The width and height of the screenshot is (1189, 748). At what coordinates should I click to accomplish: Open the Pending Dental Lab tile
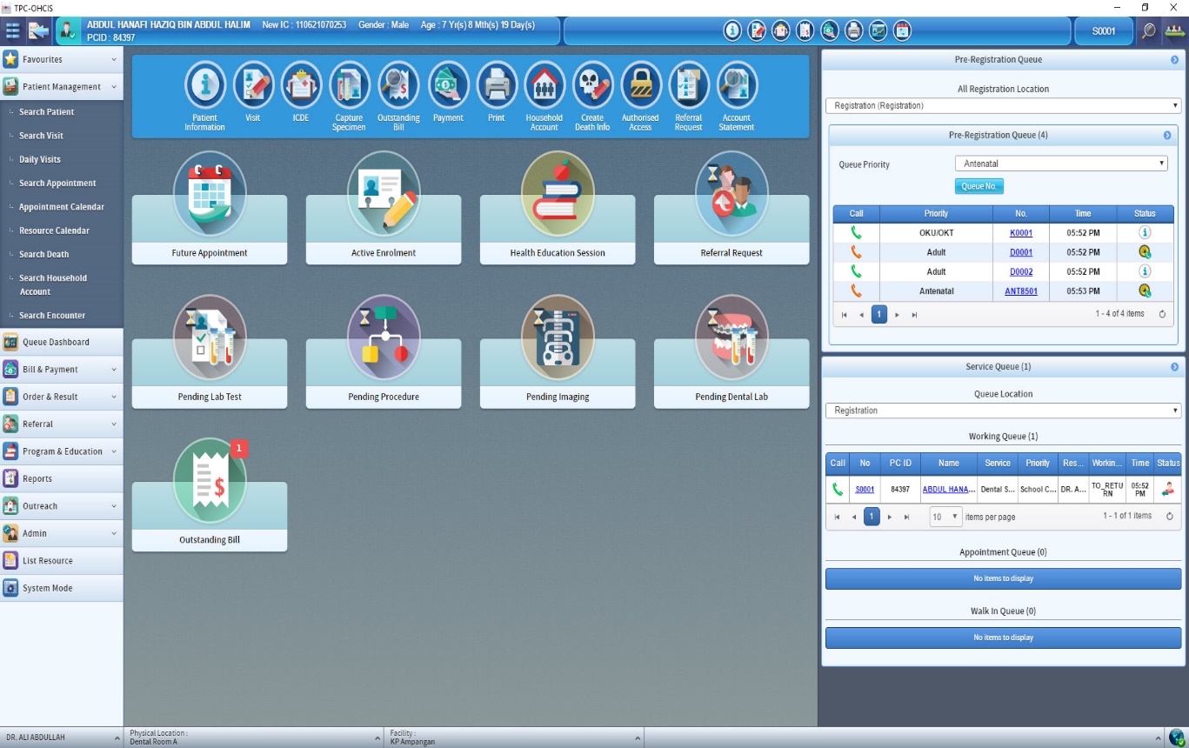(731, 352)
